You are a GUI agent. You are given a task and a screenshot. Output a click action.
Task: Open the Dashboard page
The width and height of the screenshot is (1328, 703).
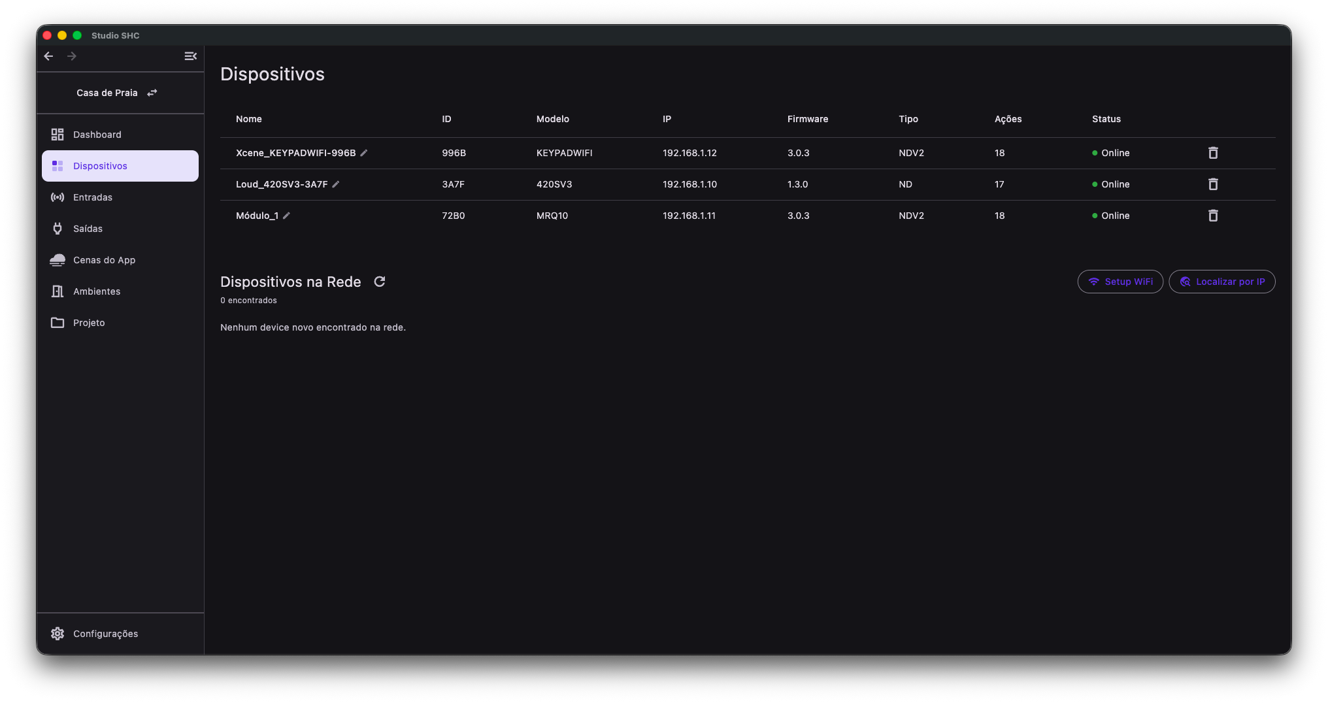pyautogui.click(x=120, y=135)
